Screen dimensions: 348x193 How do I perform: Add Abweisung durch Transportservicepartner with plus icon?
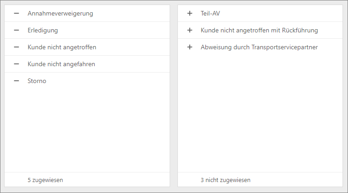coord(190,47)
